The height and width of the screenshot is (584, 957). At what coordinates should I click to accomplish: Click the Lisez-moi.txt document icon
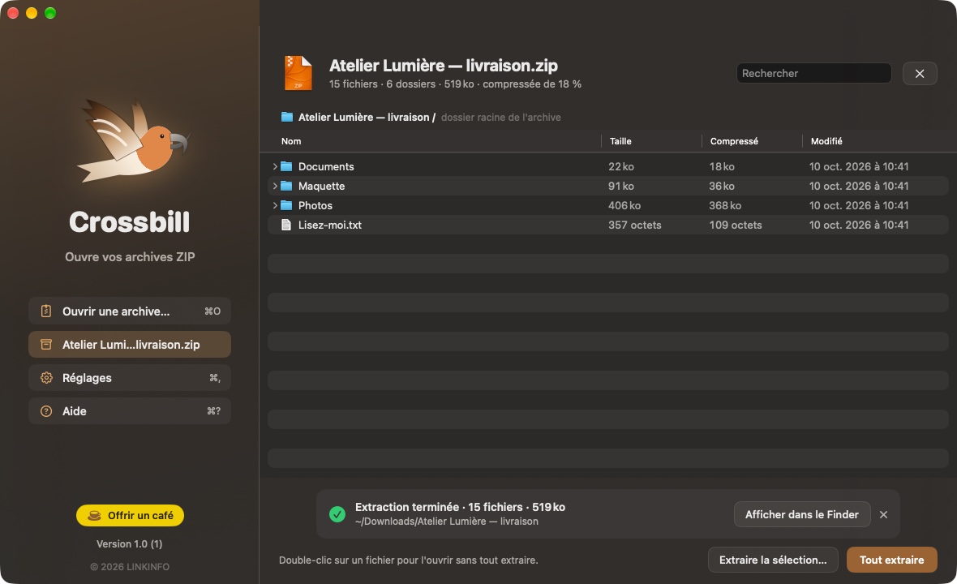(285, 225)
